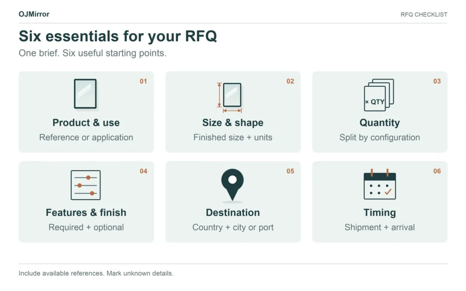Click the OJMirror brand name

pos(34,14)
